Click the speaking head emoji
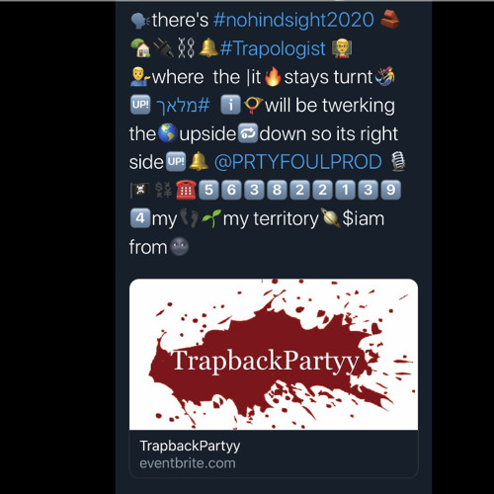The height and width of the screenshot is (494, 494). point(140,21)
